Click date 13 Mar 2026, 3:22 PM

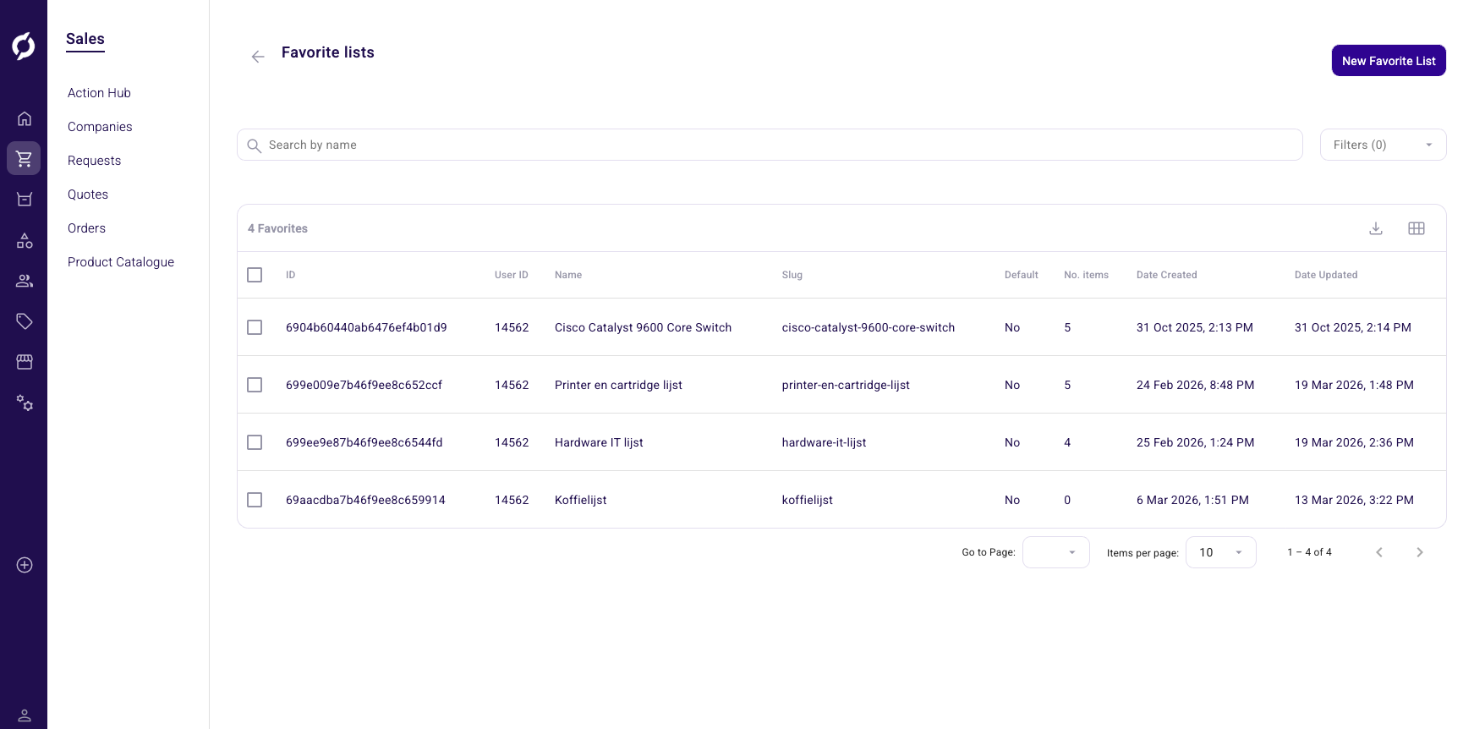1354,500
